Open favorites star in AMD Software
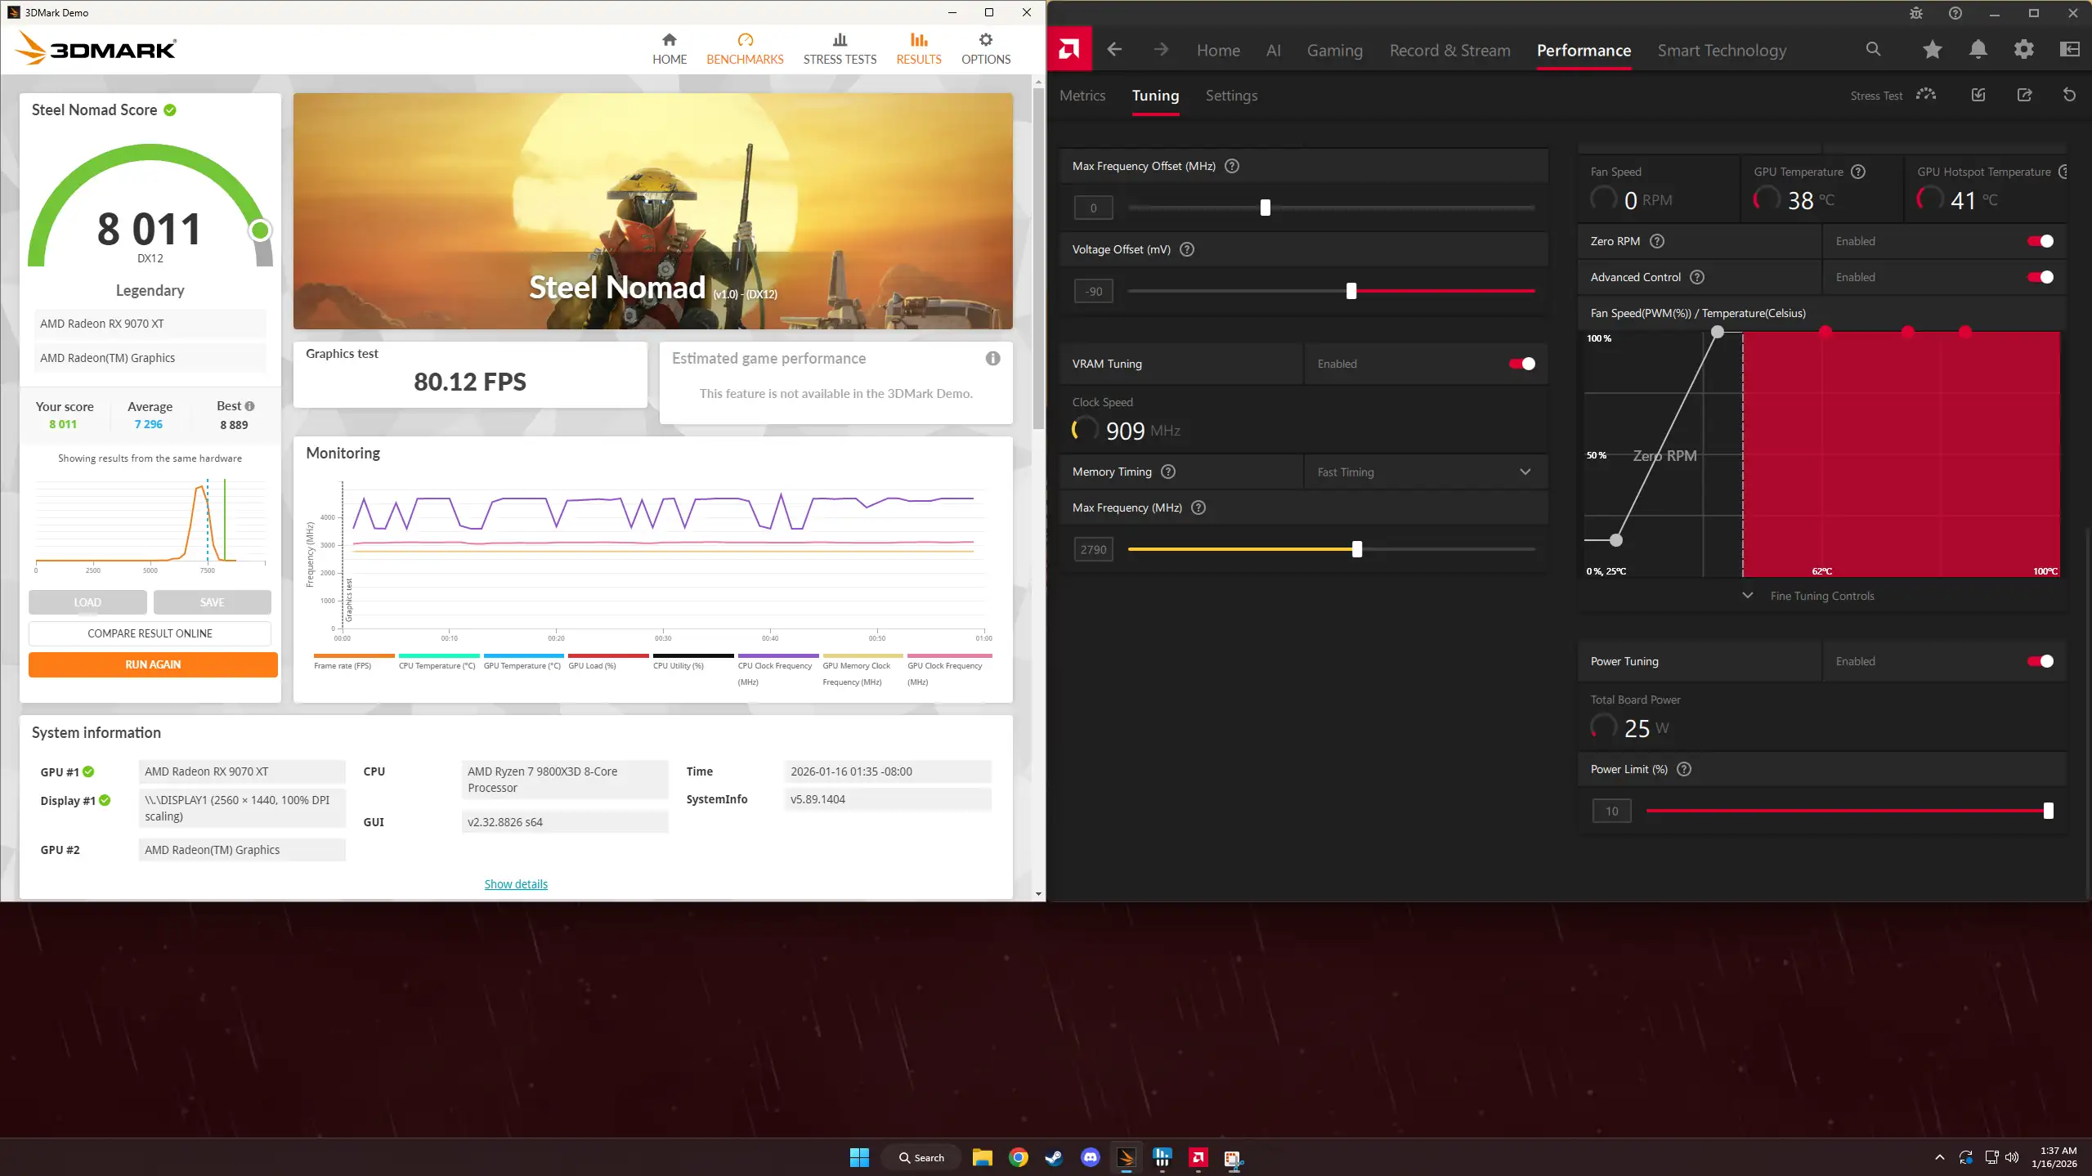 pos(1932,50)
